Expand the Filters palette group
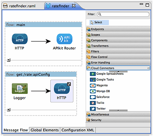This screenshot has width=153, height=136. click(118, 51)
